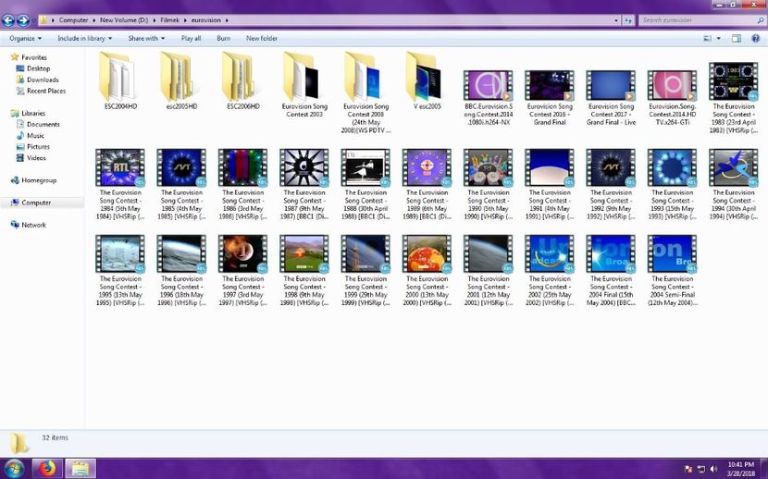This screenshot has height=479, width=768.
Task: Open the Organize dropdown menu
Action: (25, 38)
